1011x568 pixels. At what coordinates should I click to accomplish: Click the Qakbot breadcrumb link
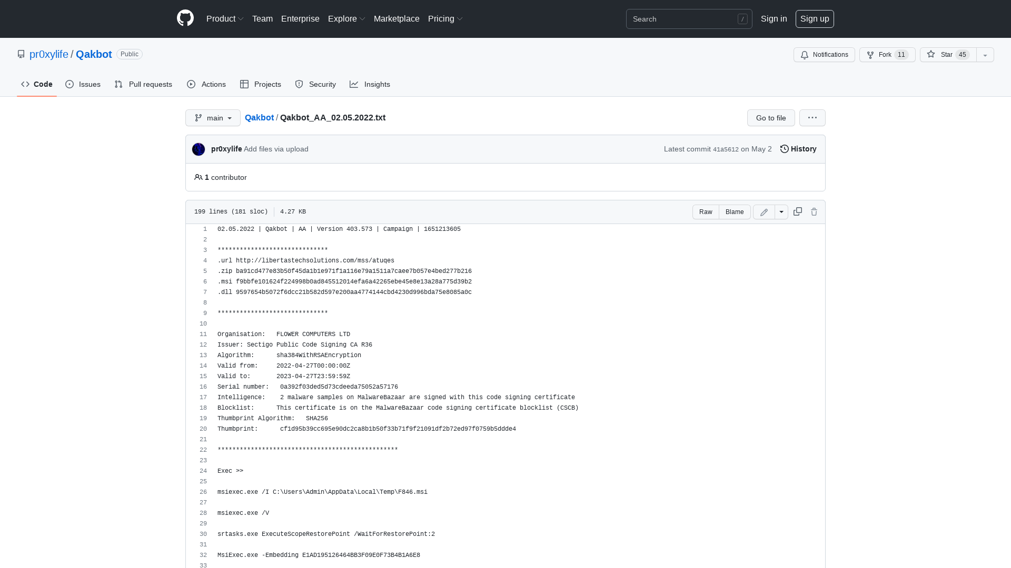259,117
